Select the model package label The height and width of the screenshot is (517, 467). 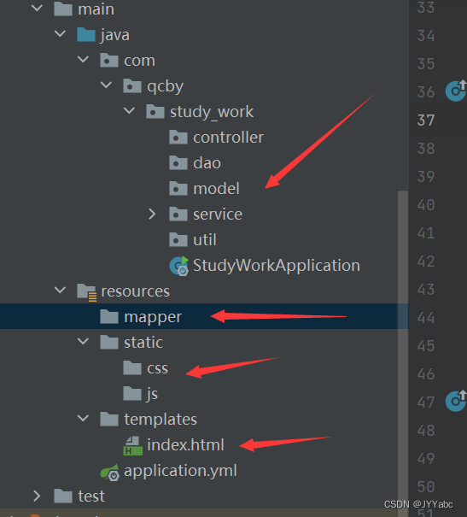pyautogui.click(x=216, y=189)
